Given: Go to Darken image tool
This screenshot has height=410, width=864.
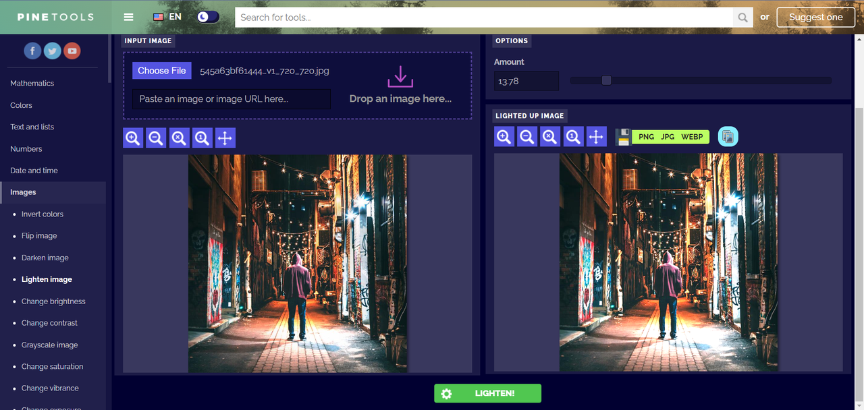Looking at the screenshot, I should pyautogui.click(x=45, y=258).
